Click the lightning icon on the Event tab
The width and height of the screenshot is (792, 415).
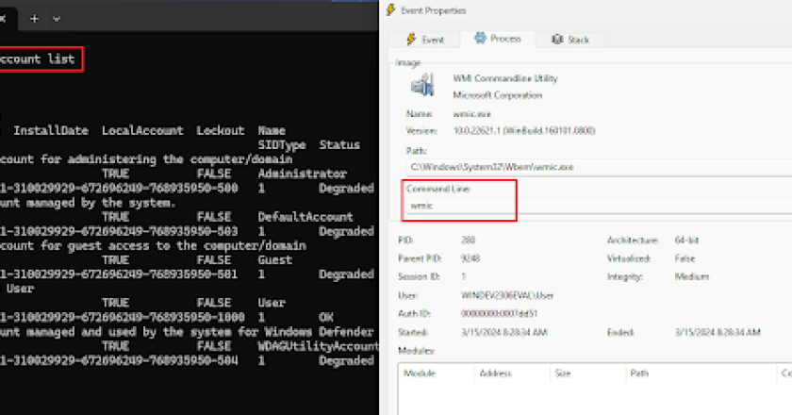411,40
